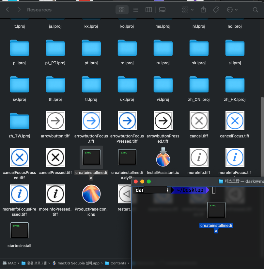Open the more actions ellipsis dropdown
This screenshot has height=269, width=264.
click(x=232, y=10)
